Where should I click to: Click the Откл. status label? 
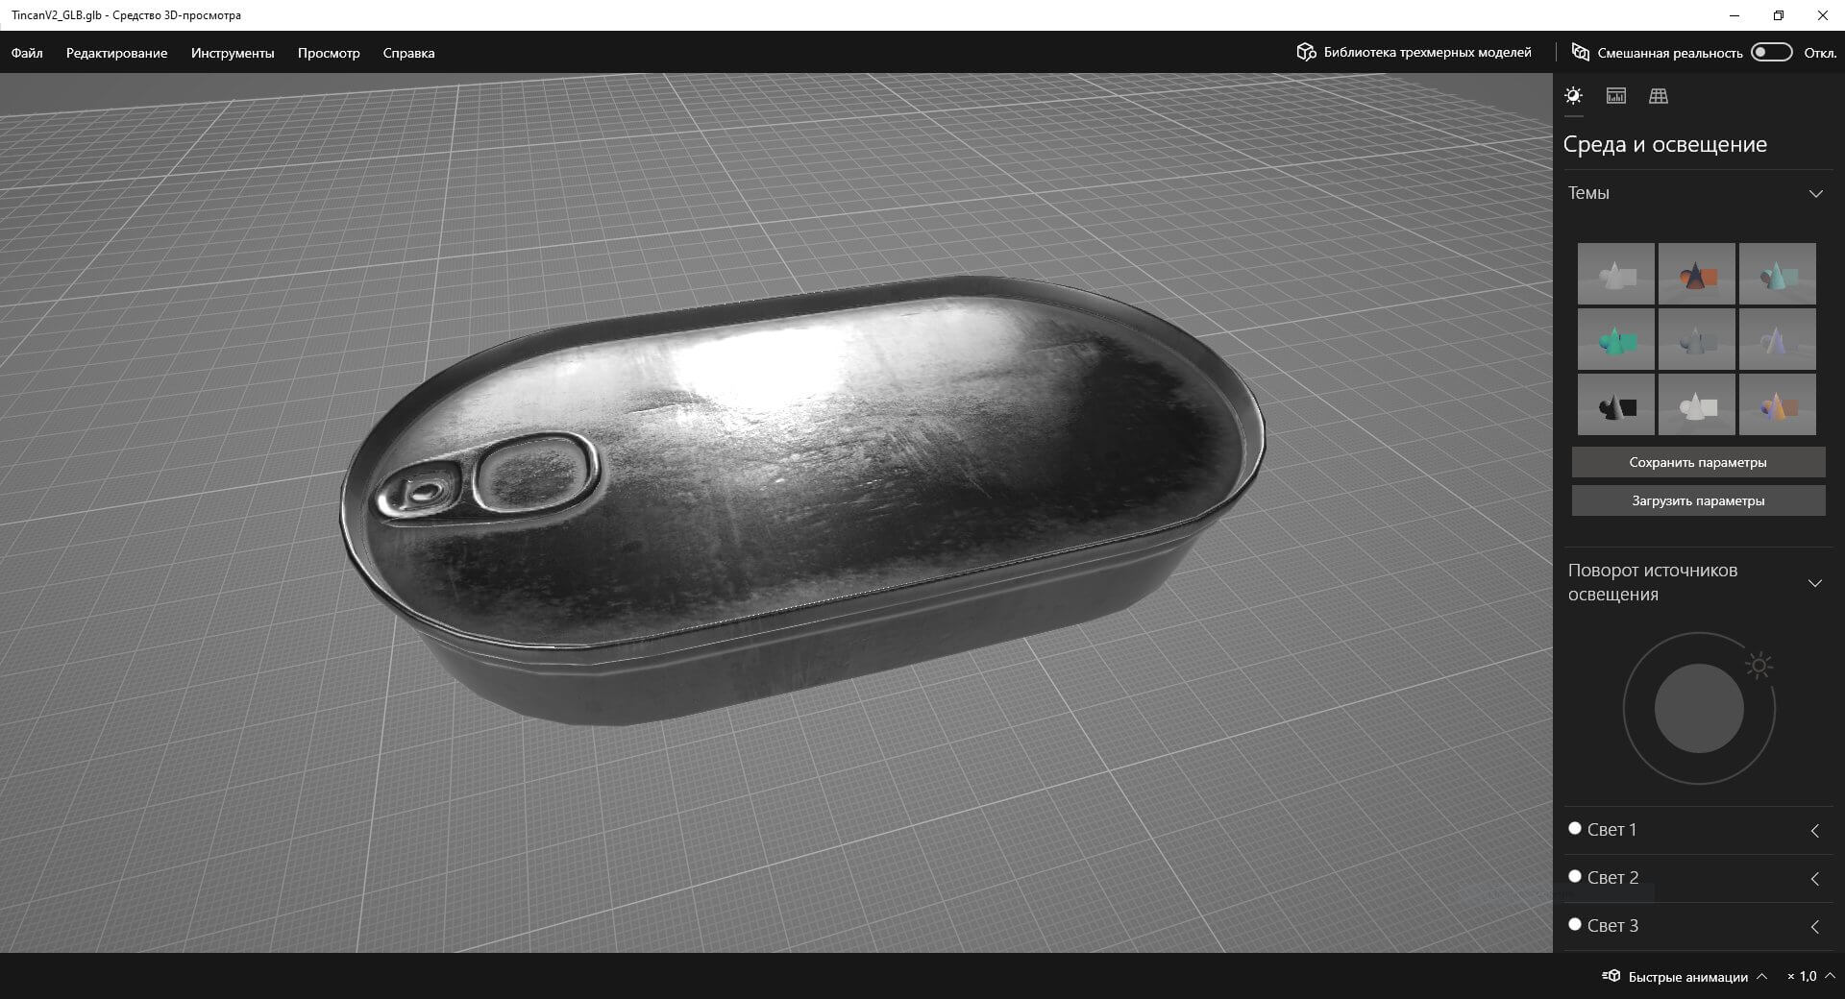[1820, 53]
